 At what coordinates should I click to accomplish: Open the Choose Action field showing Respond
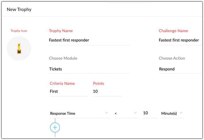pos(180,69)
